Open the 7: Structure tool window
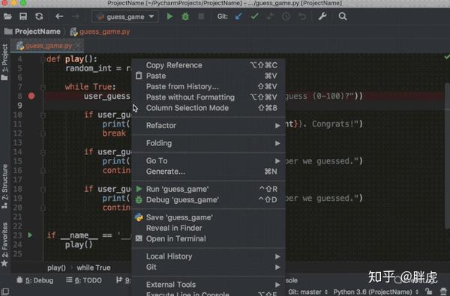 point(5,187)
